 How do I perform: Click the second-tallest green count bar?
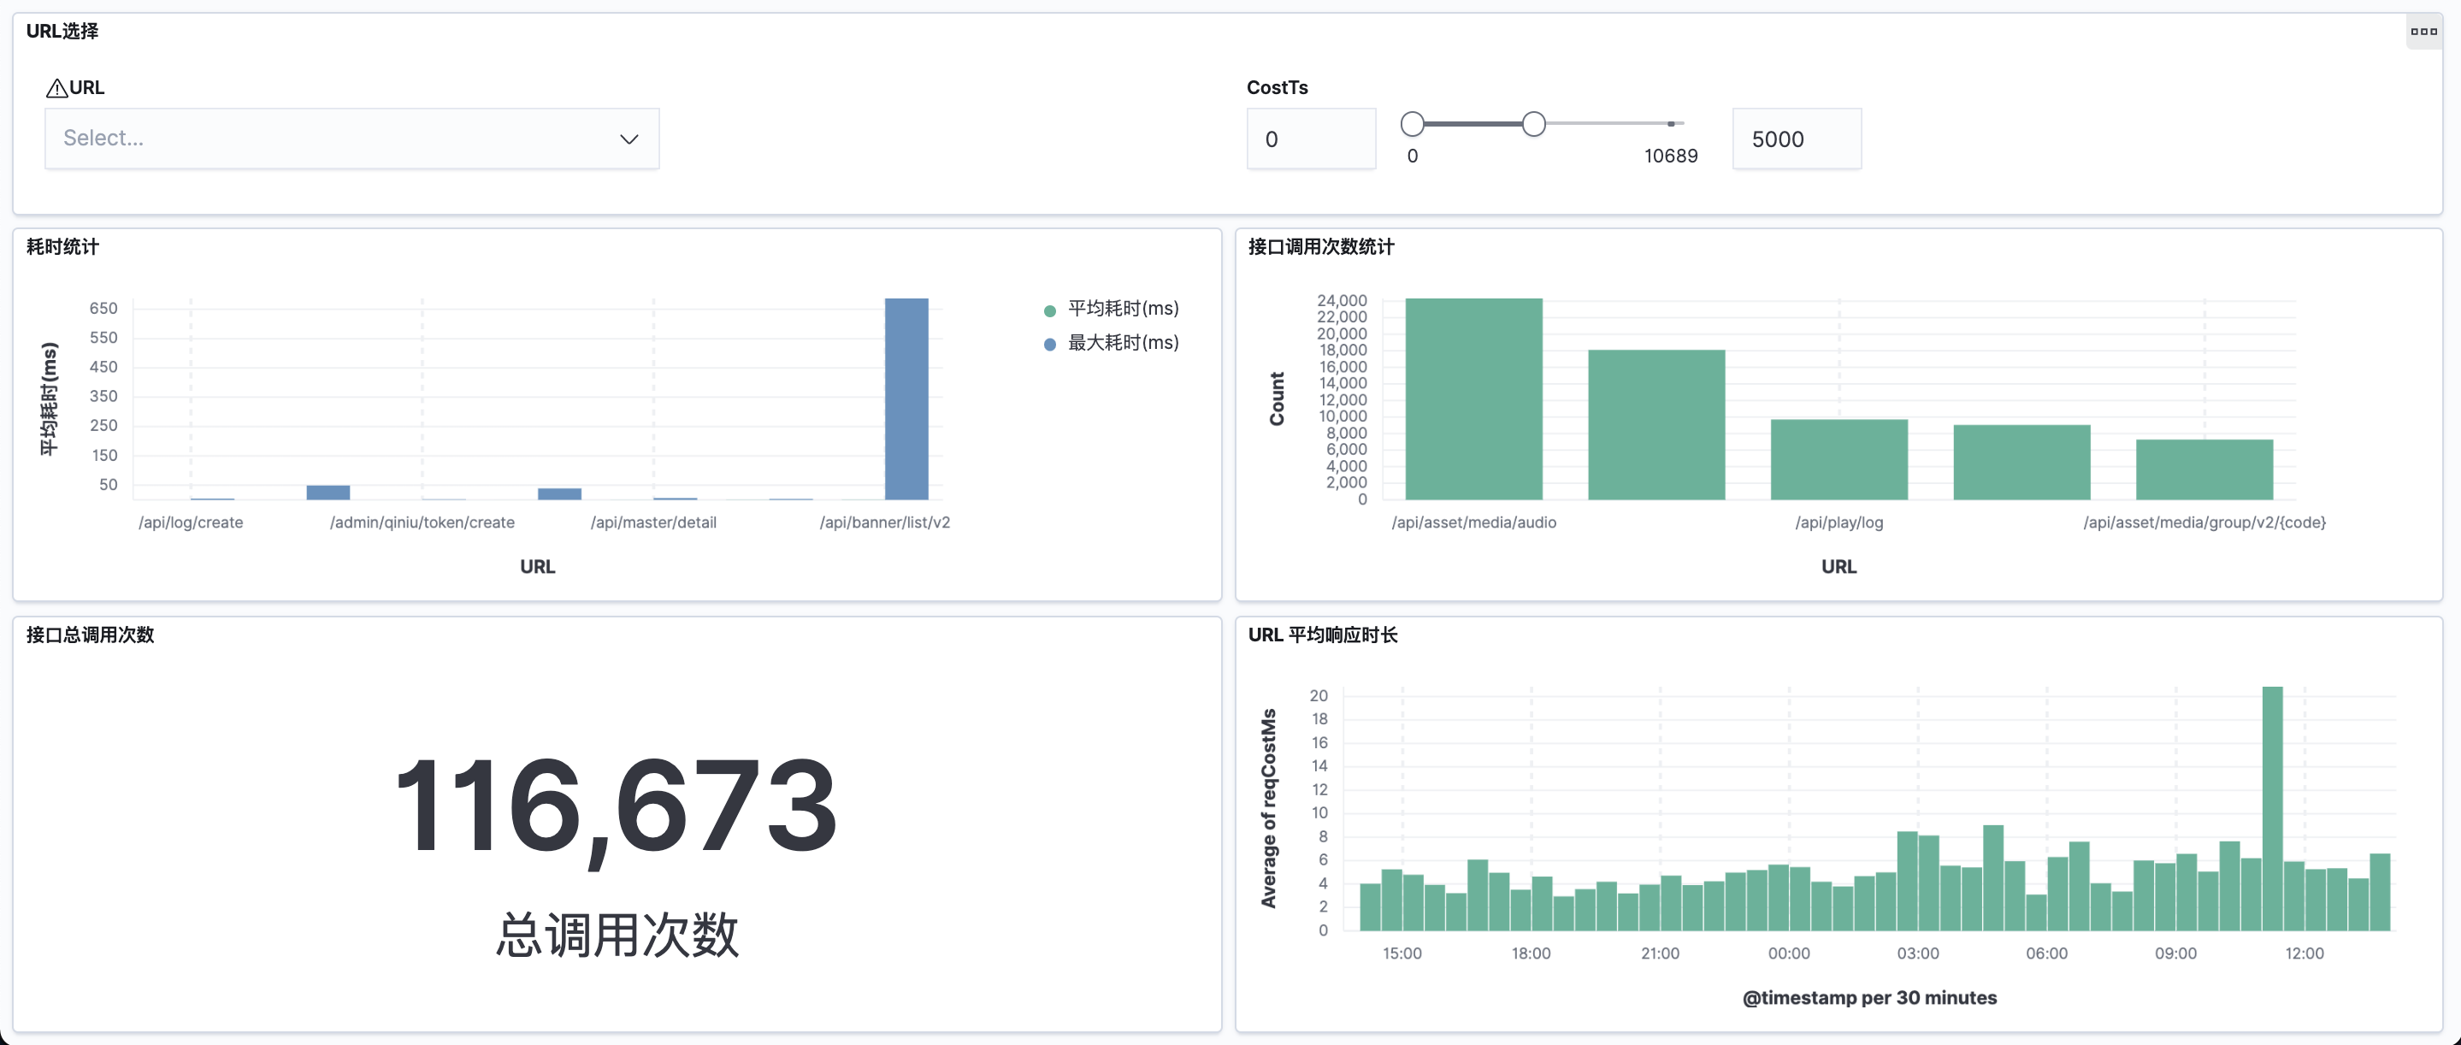click(x=1655, y=425)
